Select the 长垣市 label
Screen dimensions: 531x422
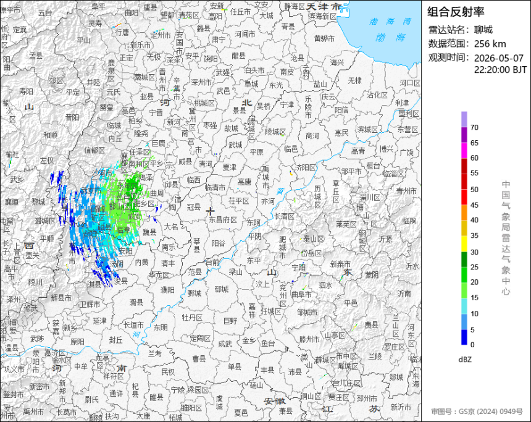[133, 325]
